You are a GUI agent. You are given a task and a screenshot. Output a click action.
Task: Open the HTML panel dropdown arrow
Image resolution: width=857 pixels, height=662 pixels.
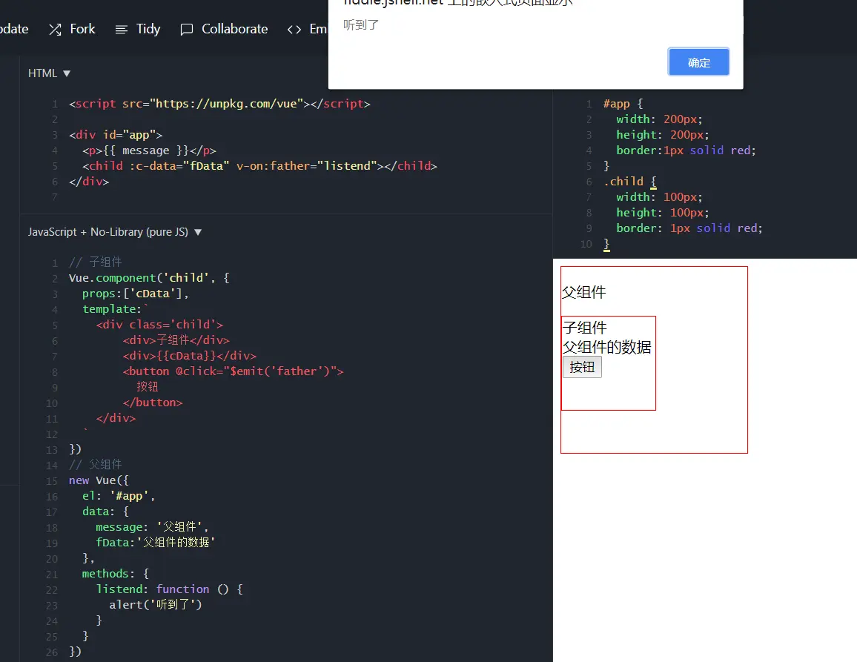[67, 73]
